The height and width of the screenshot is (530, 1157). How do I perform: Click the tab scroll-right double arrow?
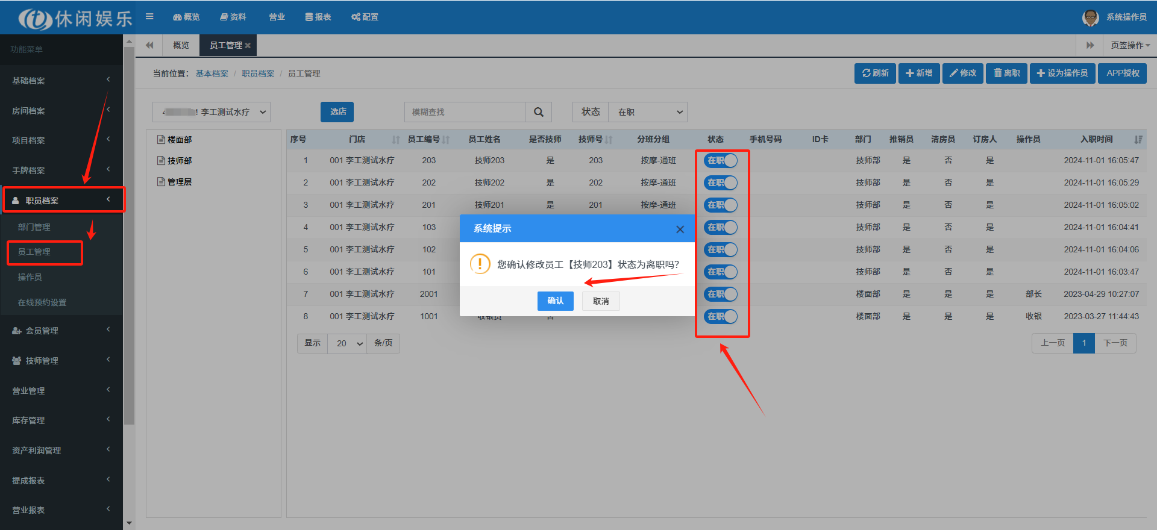pyautogui.click(x=1090, y=45)
